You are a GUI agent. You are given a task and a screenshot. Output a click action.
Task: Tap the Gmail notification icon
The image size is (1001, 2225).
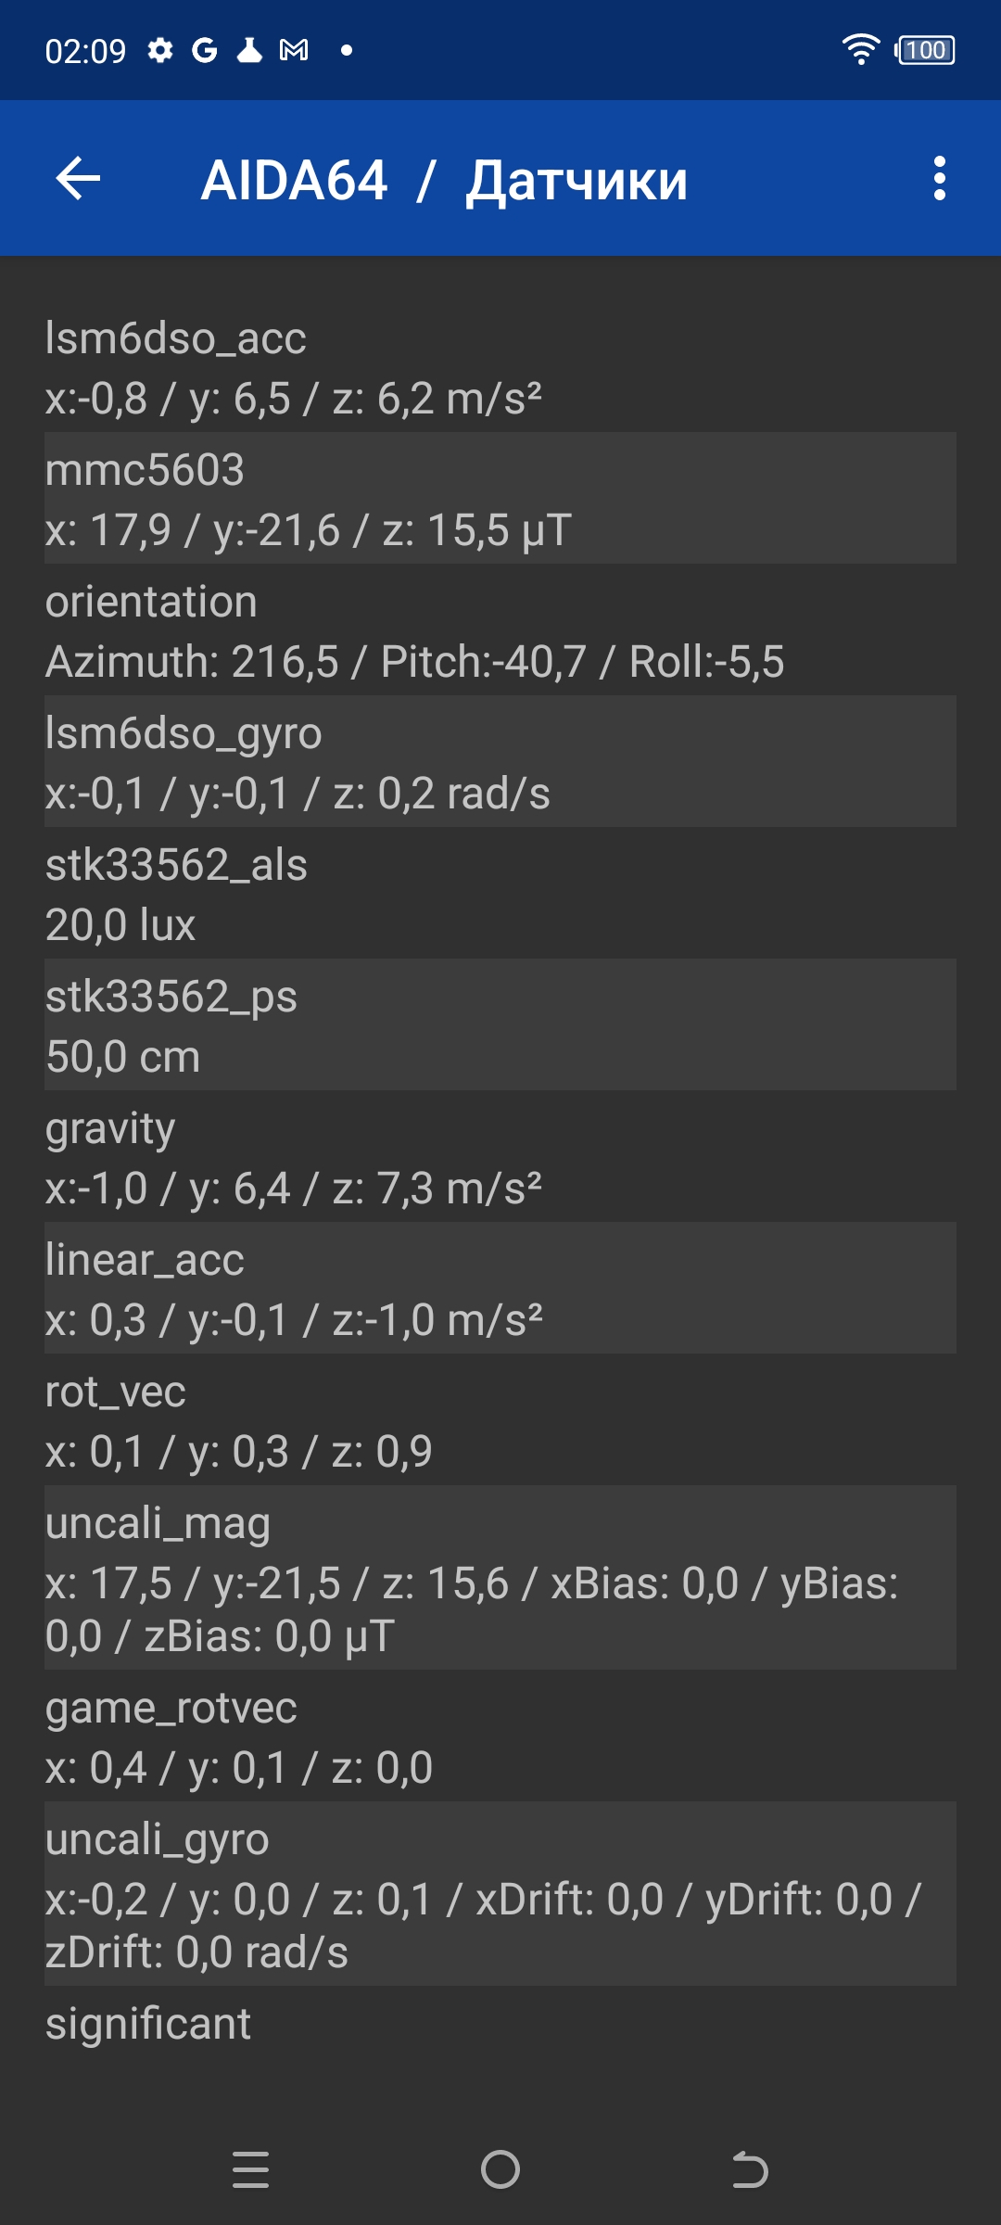(294, 50)
